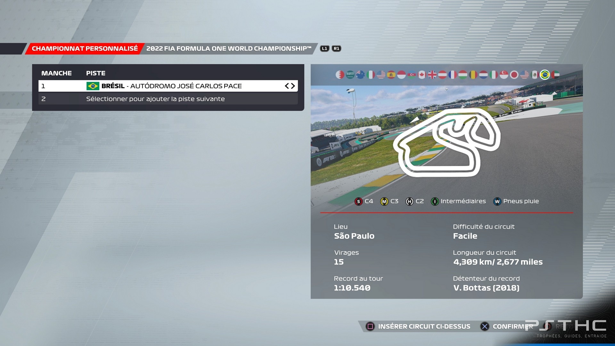The height and width of the screenshot is (346, 615).
Task: Select the Belgium flag circuit icon
Action: tap(473, 75)
